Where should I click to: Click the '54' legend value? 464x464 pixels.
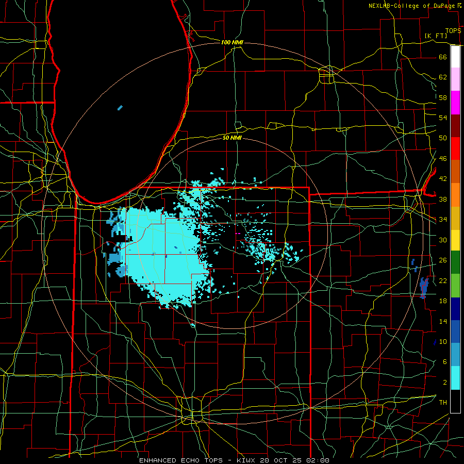point(443,118)
